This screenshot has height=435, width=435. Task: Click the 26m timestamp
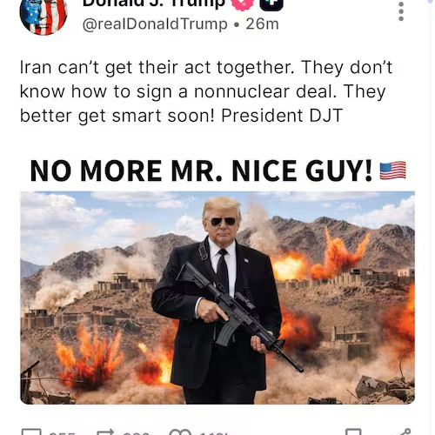[262, 24]
